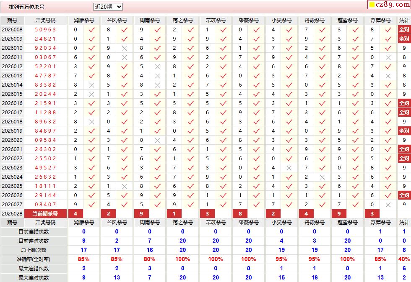Screen dimensions: 411x282
Task: Click the check mark for 鸿雁 in row 2026027
Action: point(91,205)
